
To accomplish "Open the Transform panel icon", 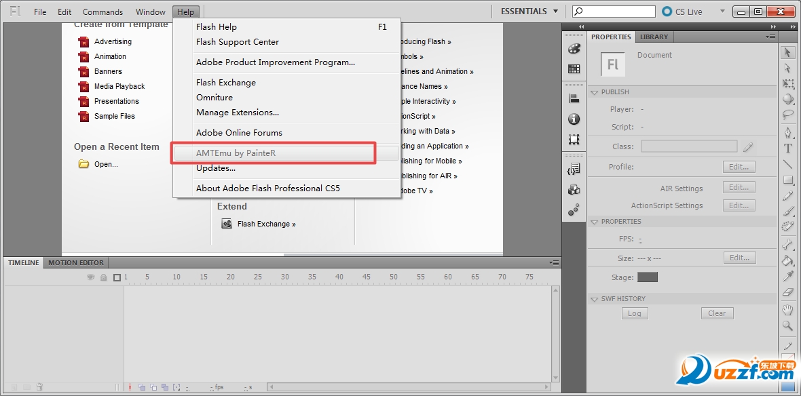I will click(574, 139).
